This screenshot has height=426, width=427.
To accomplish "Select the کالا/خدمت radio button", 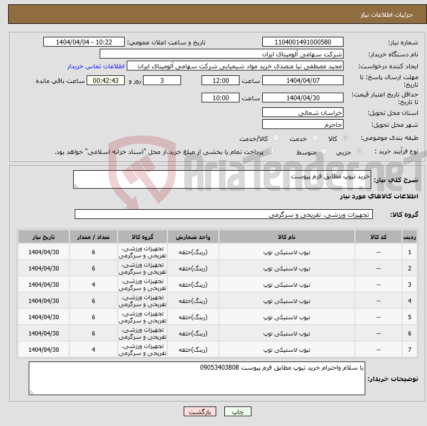I will (276, 138).
